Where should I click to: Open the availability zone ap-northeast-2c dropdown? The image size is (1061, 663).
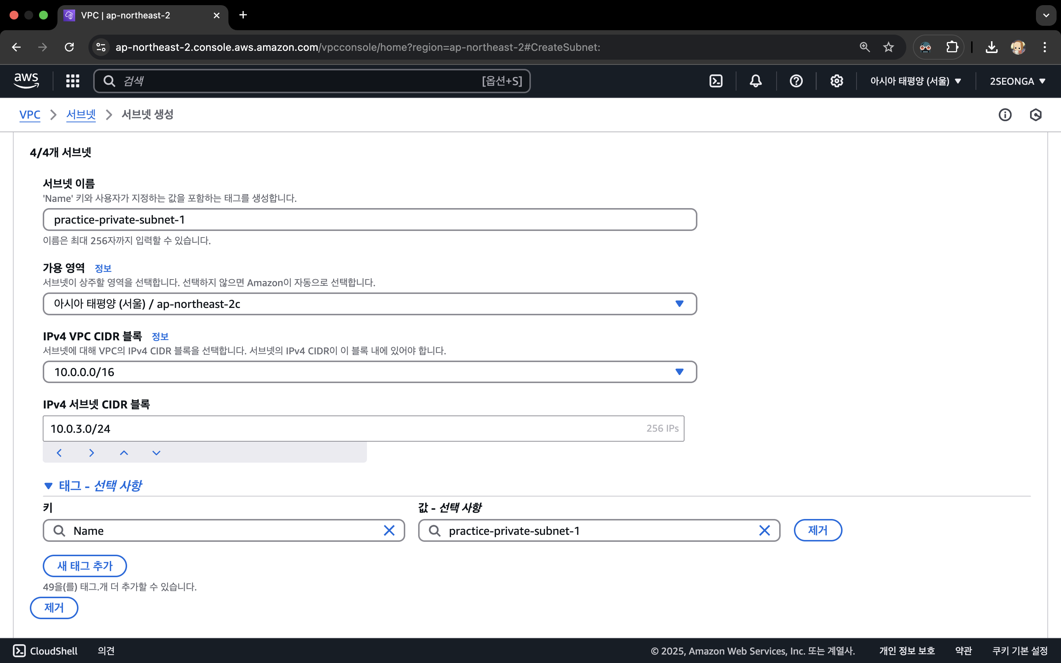pos(369,304)
